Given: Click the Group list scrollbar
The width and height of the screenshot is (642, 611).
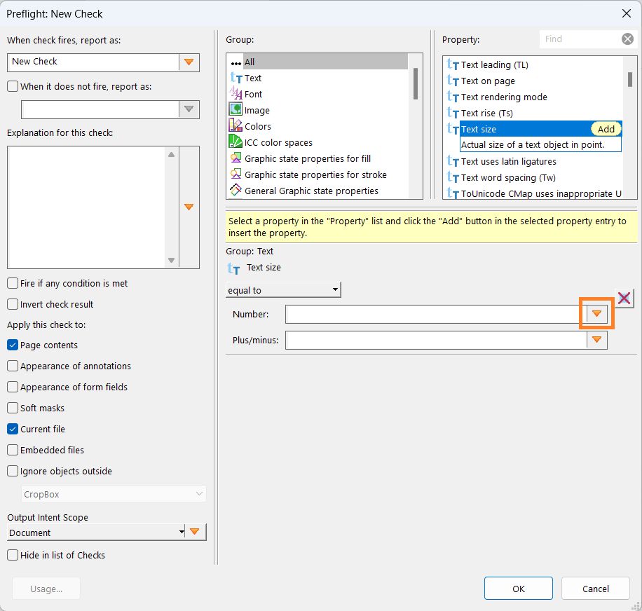Looking at the screenshot, I should (416, 83).
